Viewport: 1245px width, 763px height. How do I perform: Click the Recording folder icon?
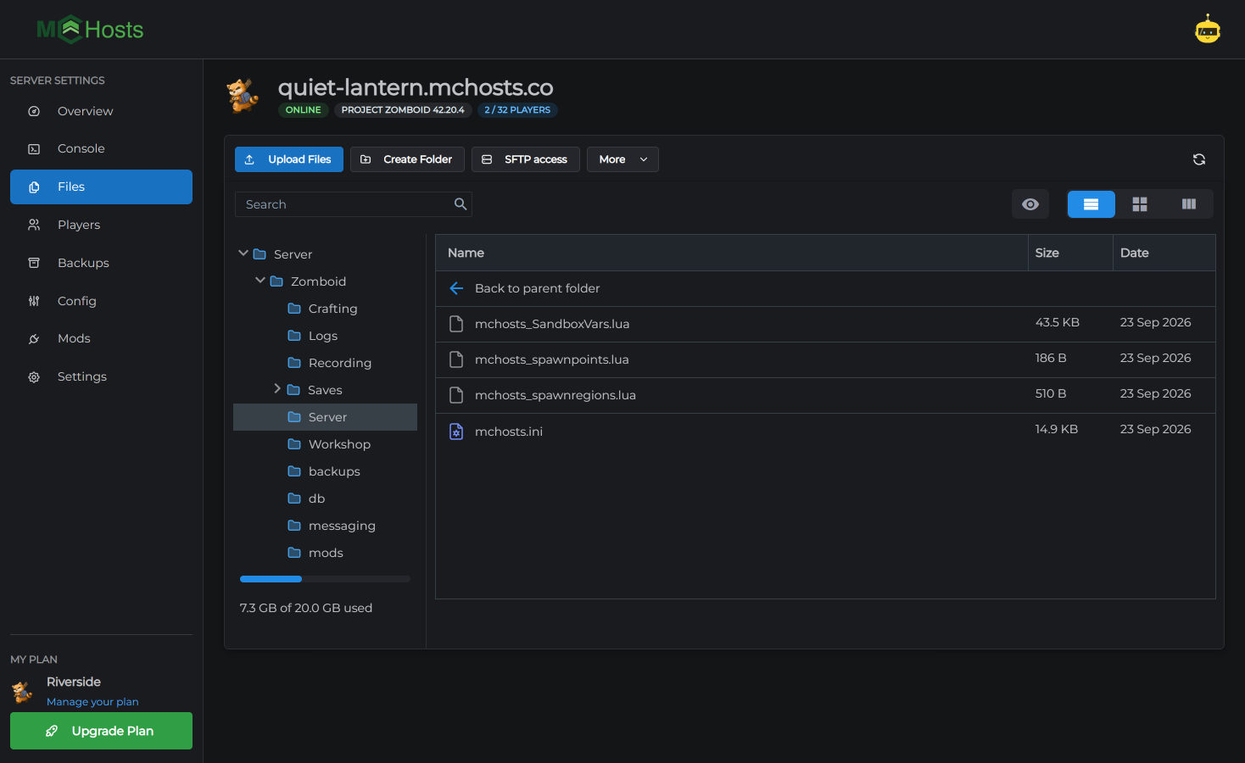[294, 363]
